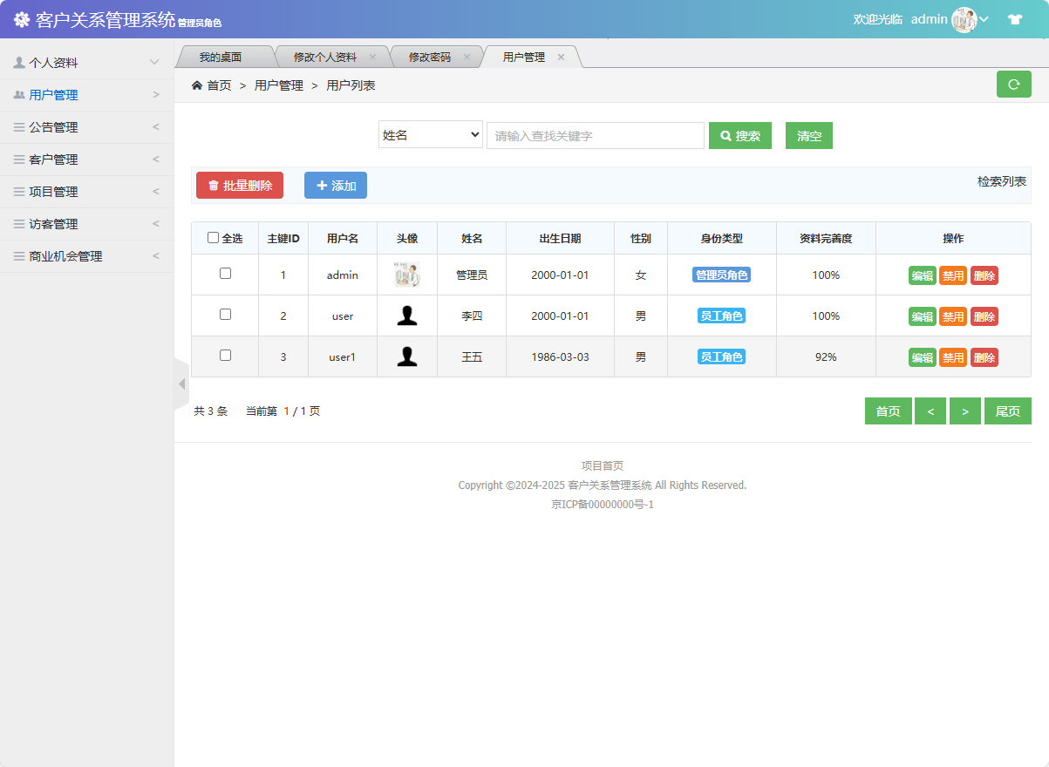Viewport: 1049px width, 767px height.
Task: Click 王五's 92% completeness value
Action: pyautogui.click(x=825, y=356)
